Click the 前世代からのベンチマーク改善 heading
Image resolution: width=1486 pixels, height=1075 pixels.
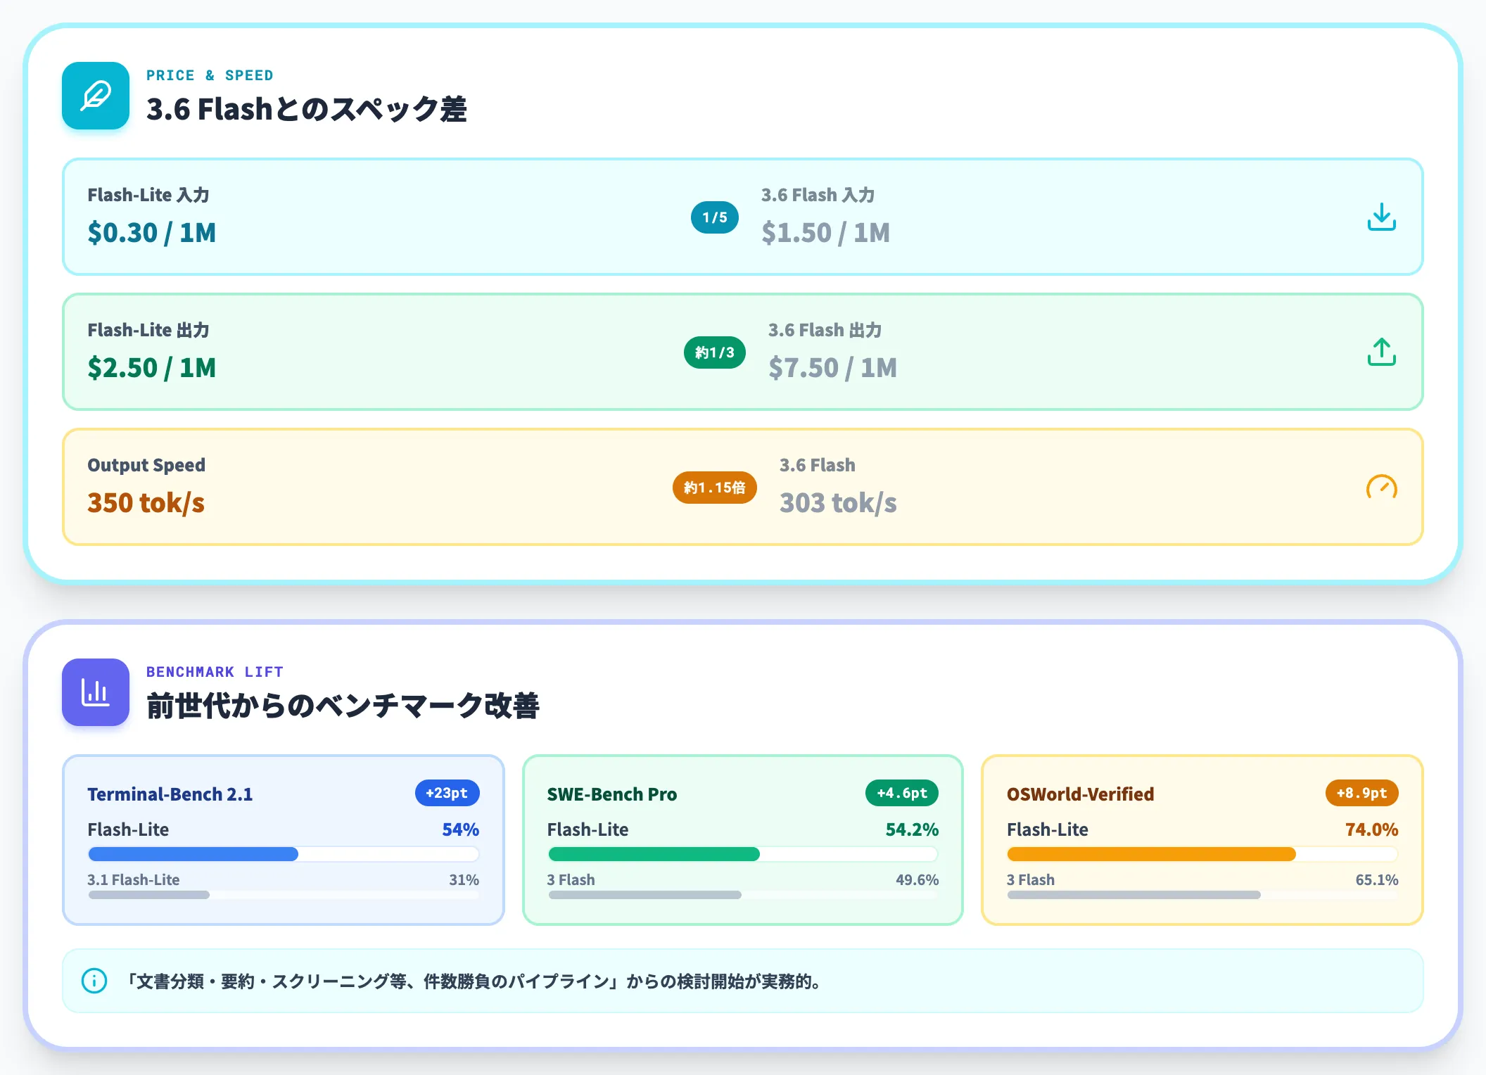(x=343, y=706)
